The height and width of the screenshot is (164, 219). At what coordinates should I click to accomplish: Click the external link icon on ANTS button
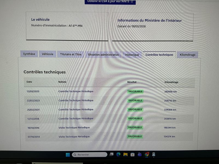[132, 1]
